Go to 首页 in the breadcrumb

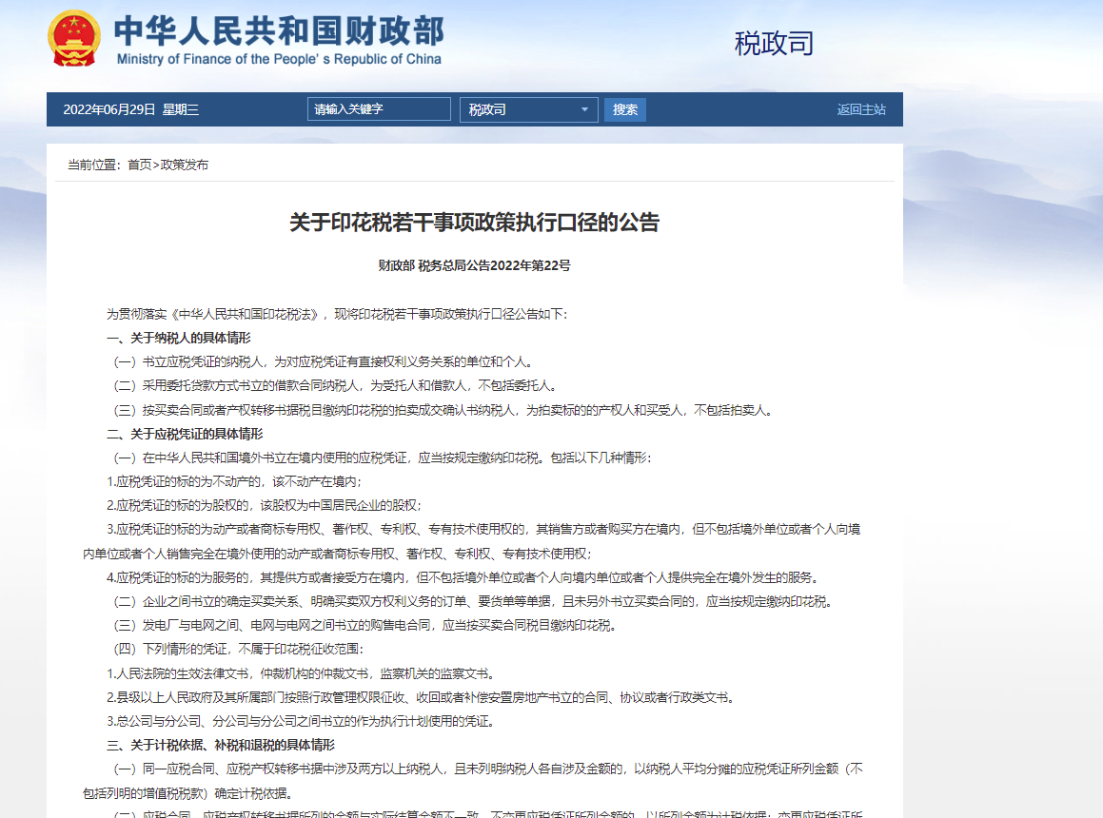pos(139,165)
